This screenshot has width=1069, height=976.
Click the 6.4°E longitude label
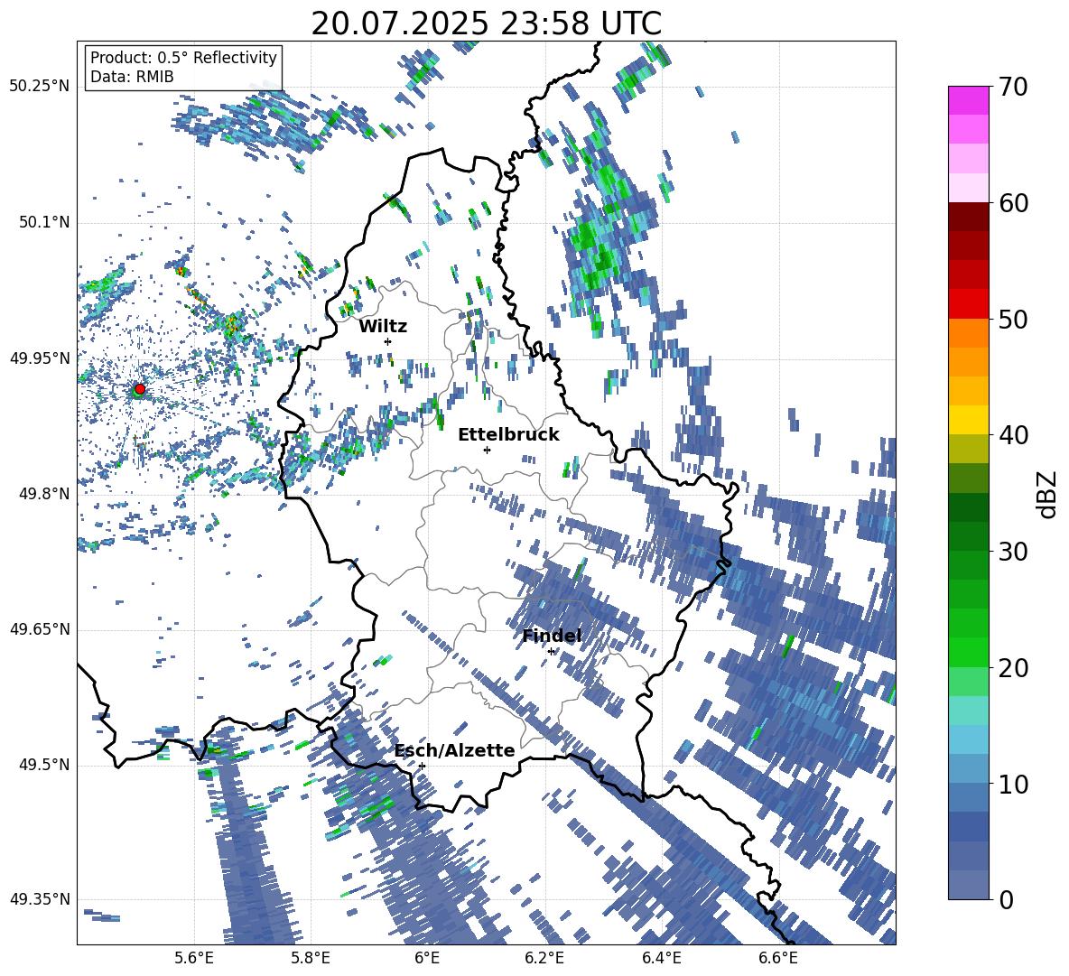tap(661, 958)
